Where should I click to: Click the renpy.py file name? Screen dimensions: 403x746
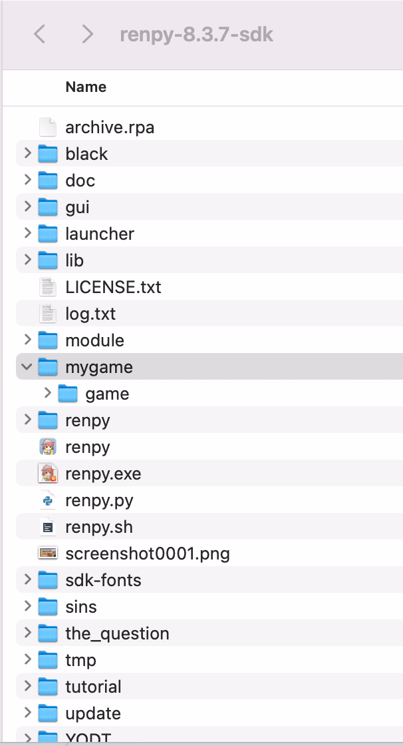point(99,500)
